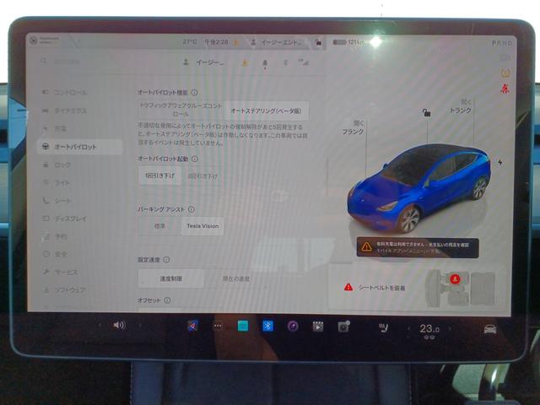
Task: Select オートステアリング(ベータ版) option
Action: coord(266,111)
